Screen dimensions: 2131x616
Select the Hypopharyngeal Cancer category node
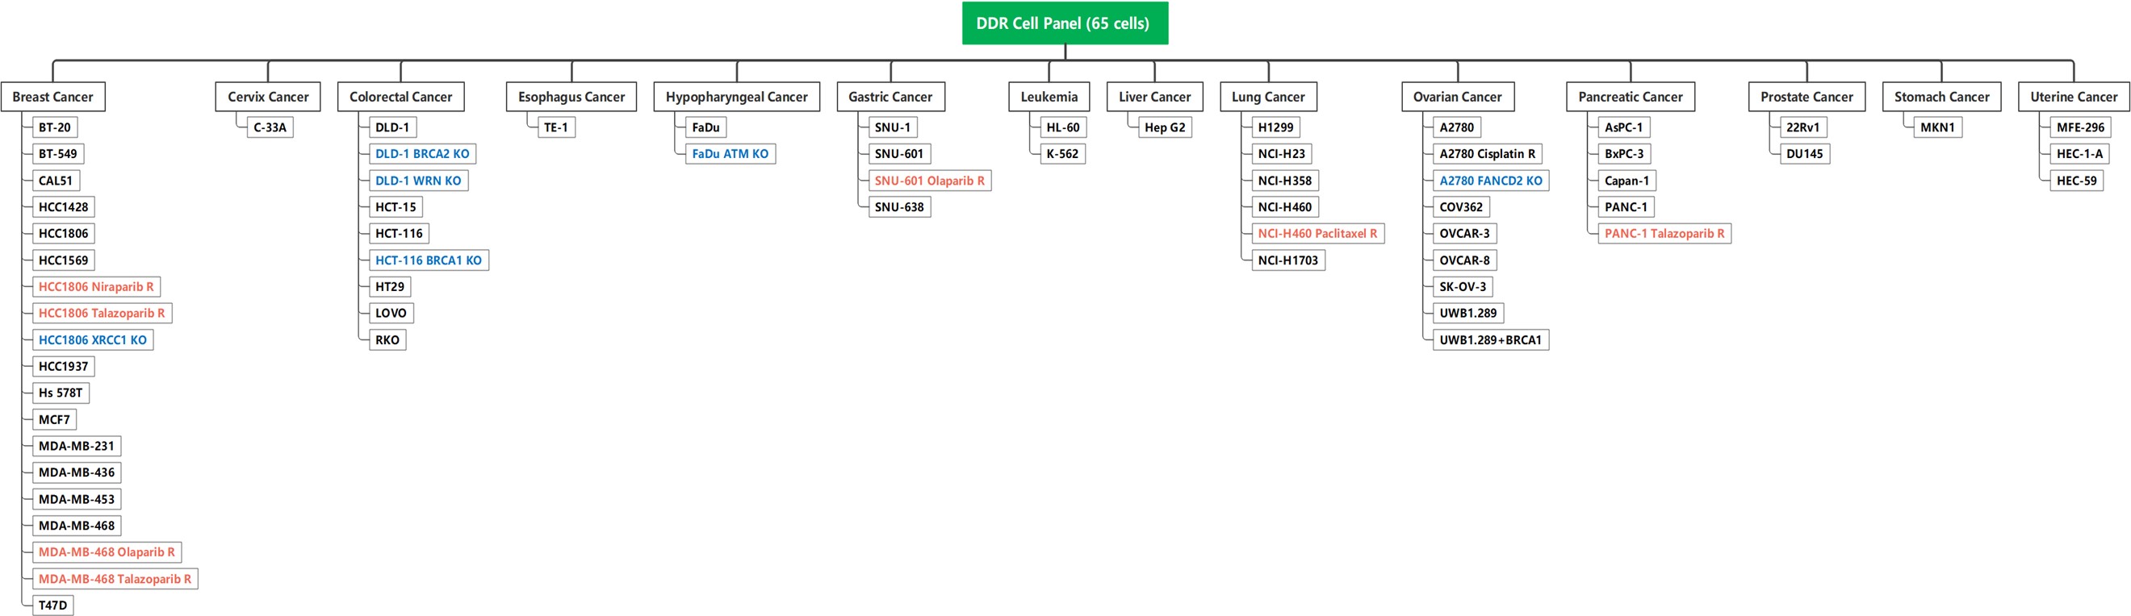[x=736, y=97]
